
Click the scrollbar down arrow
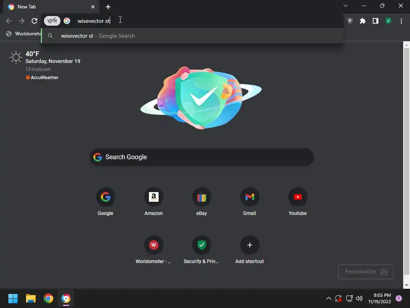click(x=406, y=285)
